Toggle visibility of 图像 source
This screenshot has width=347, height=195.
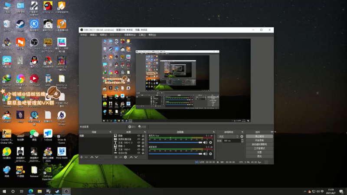139,136
